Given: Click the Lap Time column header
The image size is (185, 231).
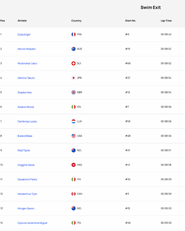Looking at the screenshot, I should coord(166,21).
